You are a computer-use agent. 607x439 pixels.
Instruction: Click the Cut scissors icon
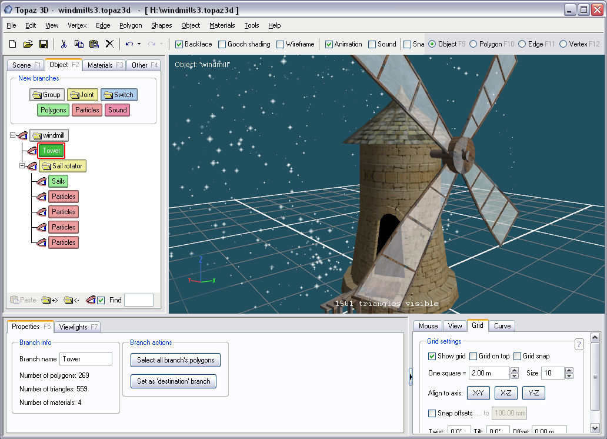click(x=64, y=44)
